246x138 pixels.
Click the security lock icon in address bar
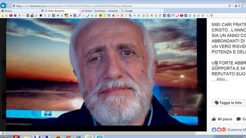coord(236,6)
